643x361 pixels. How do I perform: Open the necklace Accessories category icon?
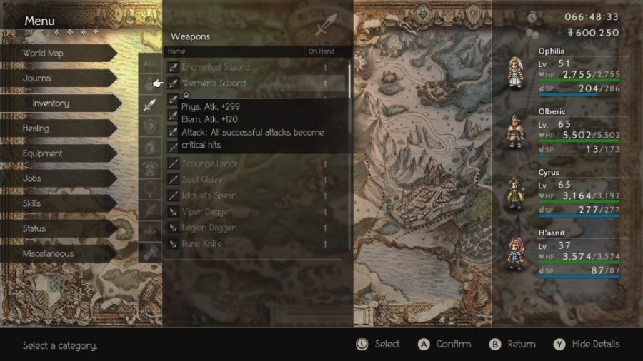tap(150, 189)
